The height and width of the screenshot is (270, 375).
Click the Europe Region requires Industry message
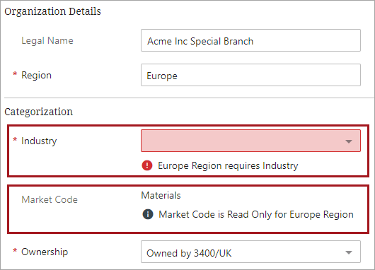[x=228, y=165]
